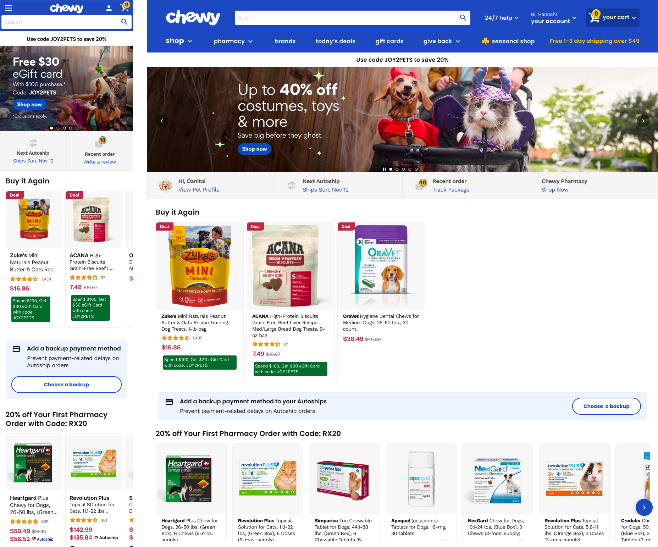The image size is (658, 547).
Task: Expand the 24/7 help dropdown
Action: tap(502, 18)
